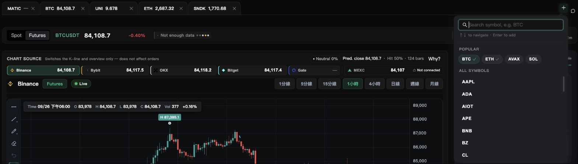This screenshot has height=164, width=578.
Task: Set timeframe to 1小時
Action: (352, 84)
